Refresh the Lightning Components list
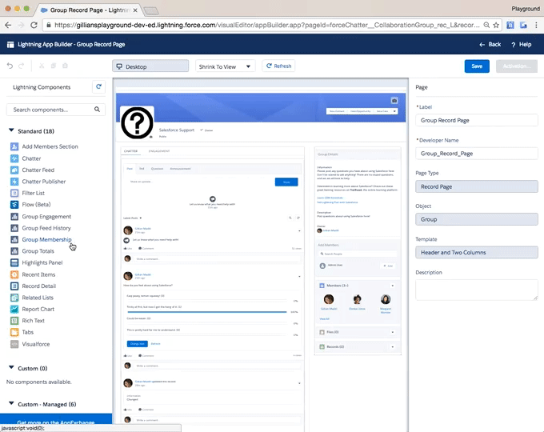 coord(98,86)
